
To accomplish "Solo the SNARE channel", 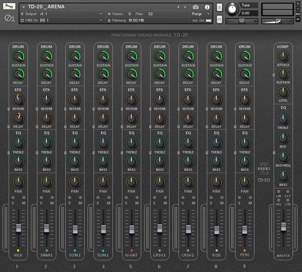I will click(x=41, y=198).
